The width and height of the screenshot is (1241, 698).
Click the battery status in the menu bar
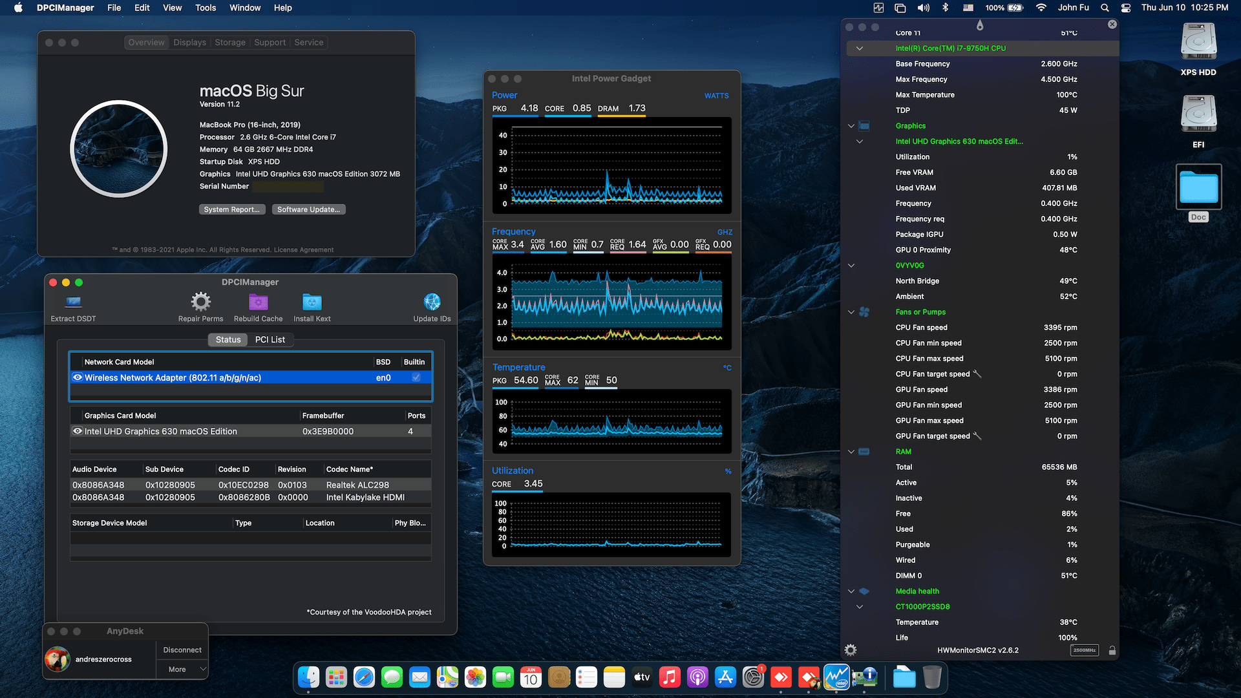[x=1004, y=8]
